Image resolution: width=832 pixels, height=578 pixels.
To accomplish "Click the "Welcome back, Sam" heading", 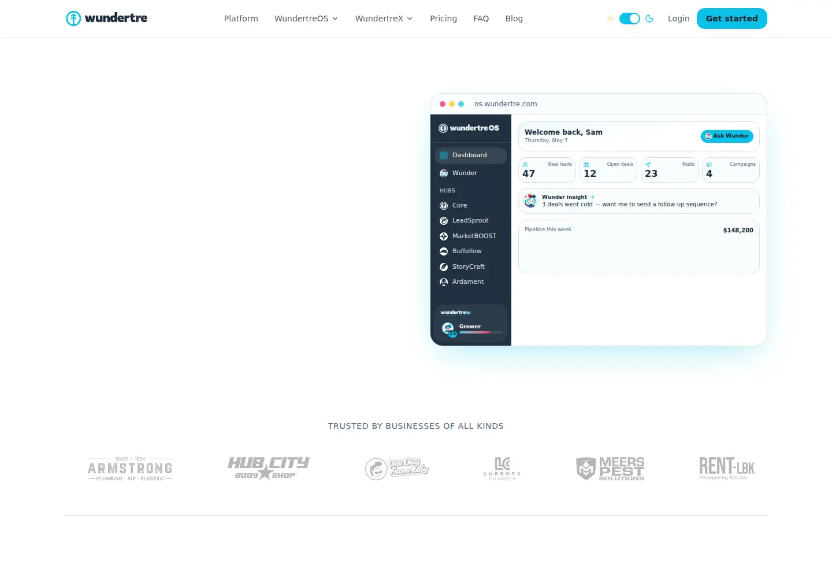I will [563, 132].
